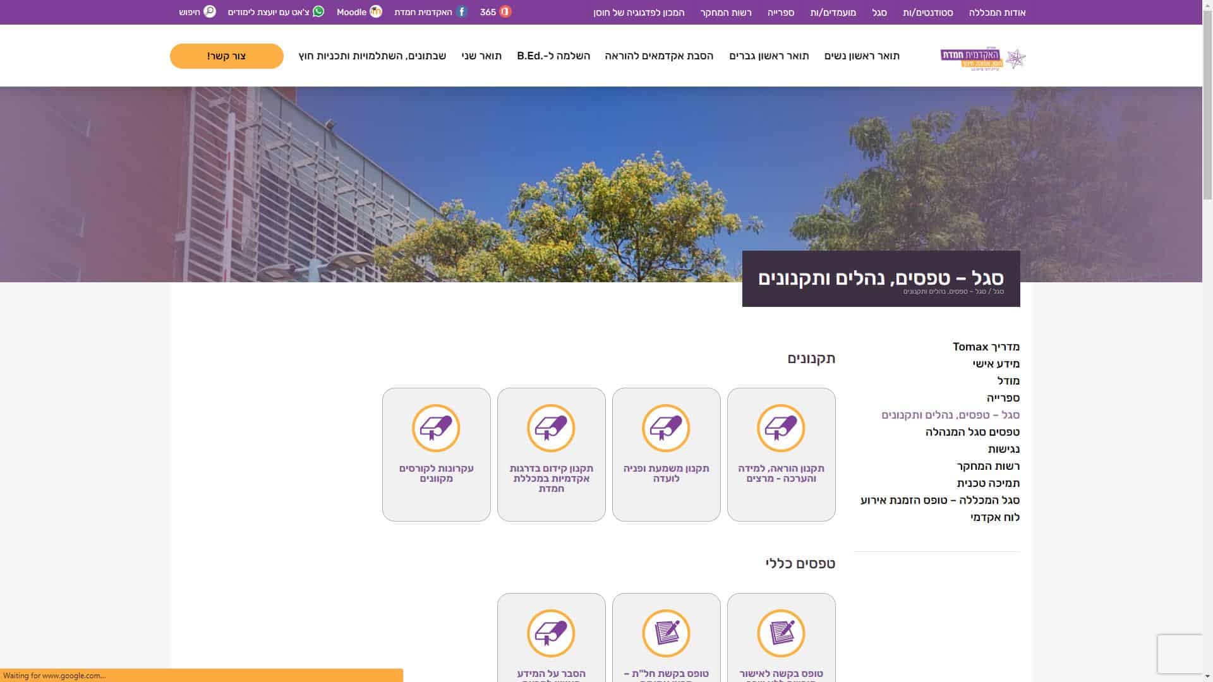Image resolution: width=1213 pixels, height=682 pixels.
Task: Expand the סטודנטים/ות top menu
Action: (927, 13)
